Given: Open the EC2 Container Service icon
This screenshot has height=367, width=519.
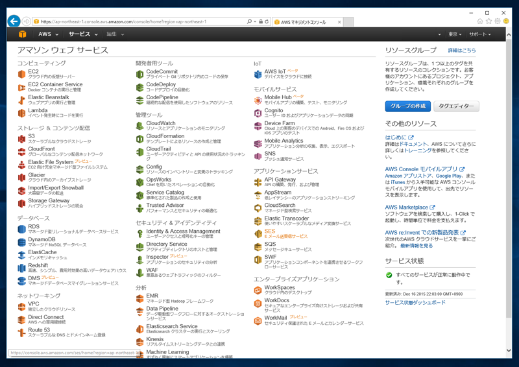Looking at the screenshot, I should tap(21, 88).
